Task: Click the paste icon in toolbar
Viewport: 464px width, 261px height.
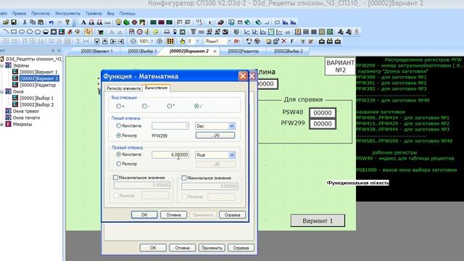Action: (x=41, y=22)
